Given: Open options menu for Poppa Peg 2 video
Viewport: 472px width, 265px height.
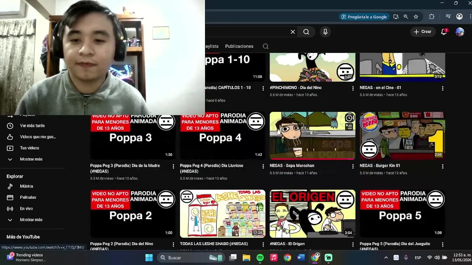Looking at the screenshot, I should coord(173,244).
